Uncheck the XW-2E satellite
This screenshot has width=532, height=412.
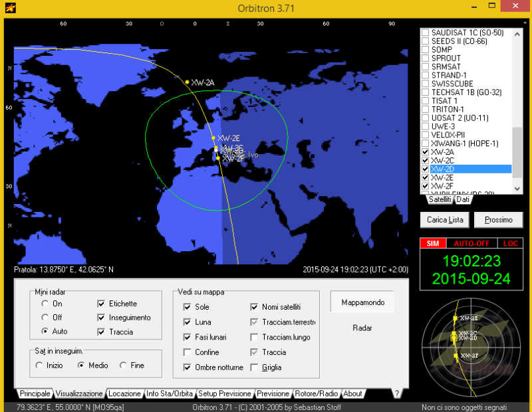pyautogui.click(x=425, y=177)
